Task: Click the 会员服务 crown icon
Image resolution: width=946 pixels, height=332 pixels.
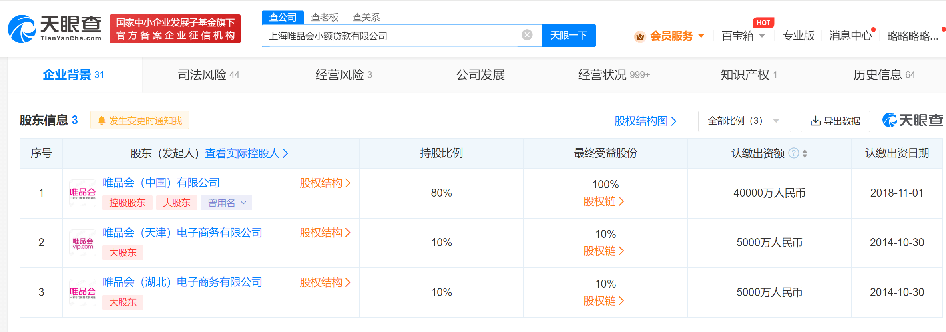Action: (x=640, y=36)
